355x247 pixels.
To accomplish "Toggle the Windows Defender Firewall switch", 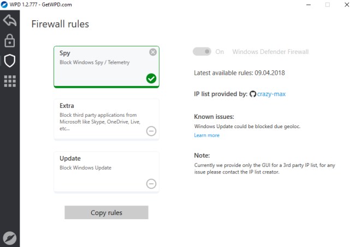I will point(202,51).
